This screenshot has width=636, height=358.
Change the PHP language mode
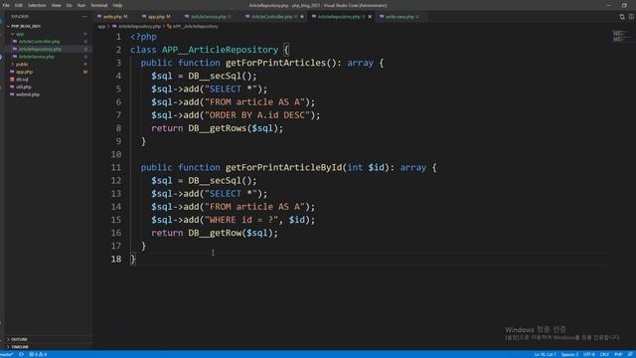[x=618, y=354]
